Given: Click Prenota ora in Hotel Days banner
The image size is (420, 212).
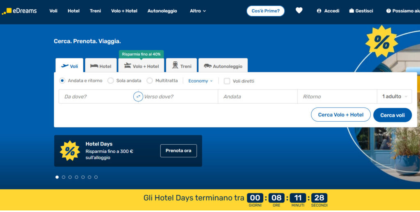Looking at the screenshot, I should pos(178,151).
